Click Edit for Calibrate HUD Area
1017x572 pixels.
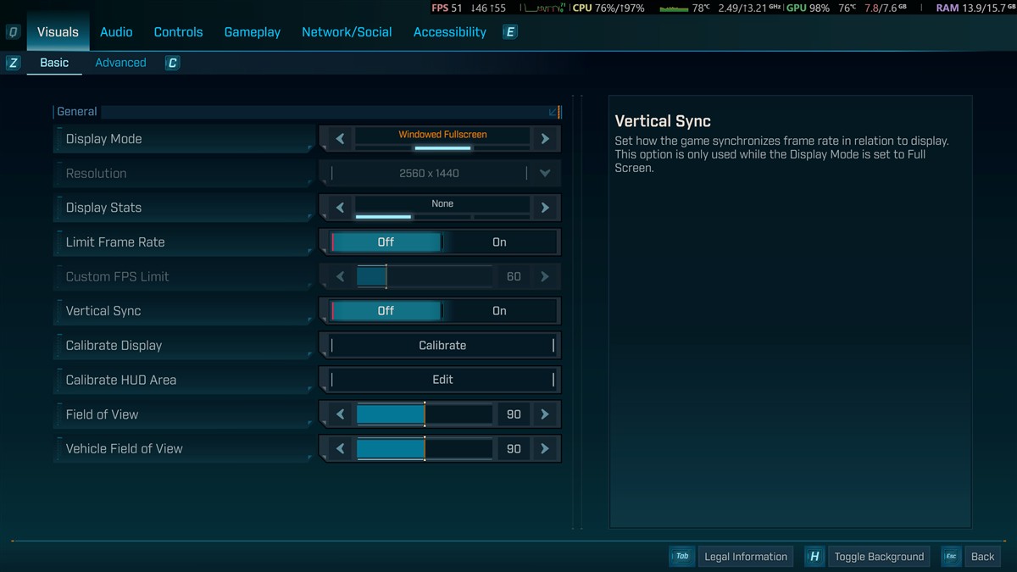[442, 380]
